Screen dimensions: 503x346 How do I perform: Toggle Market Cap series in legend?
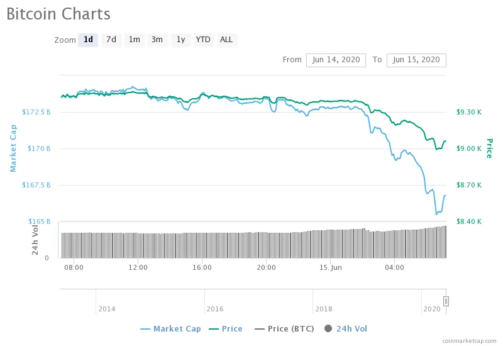170,328
